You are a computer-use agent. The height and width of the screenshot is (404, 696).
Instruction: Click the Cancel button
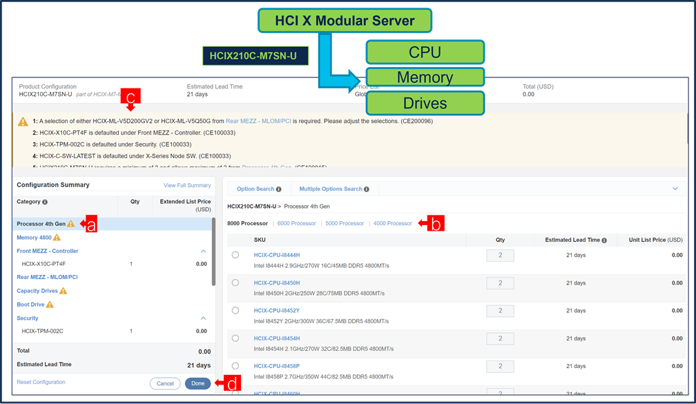click(165, 383)
